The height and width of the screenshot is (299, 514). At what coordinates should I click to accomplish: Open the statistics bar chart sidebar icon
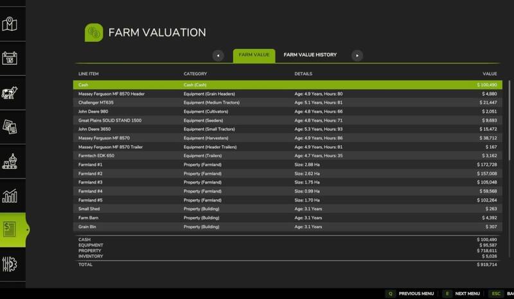coord(9,195)
